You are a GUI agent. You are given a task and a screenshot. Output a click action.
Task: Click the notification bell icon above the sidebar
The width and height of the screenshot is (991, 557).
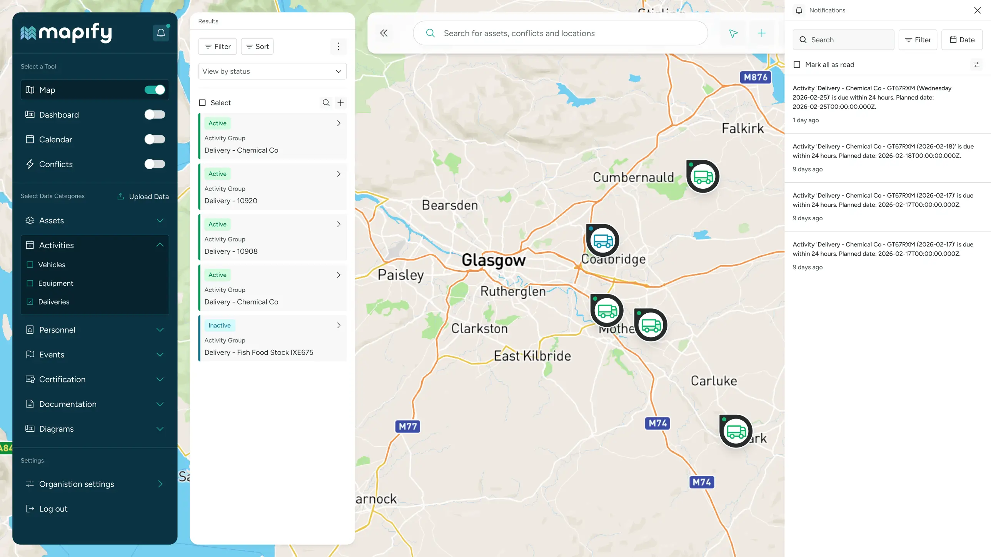point(161,33)
